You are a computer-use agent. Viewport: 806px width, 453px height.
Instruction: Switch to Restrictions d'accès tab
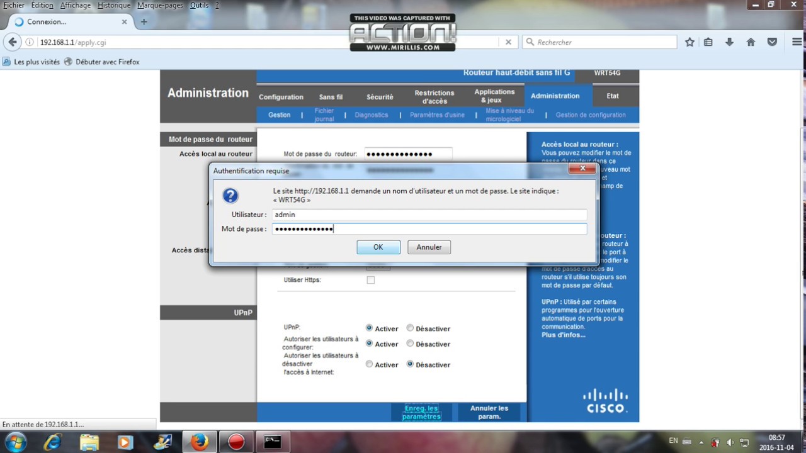point(434,97)
